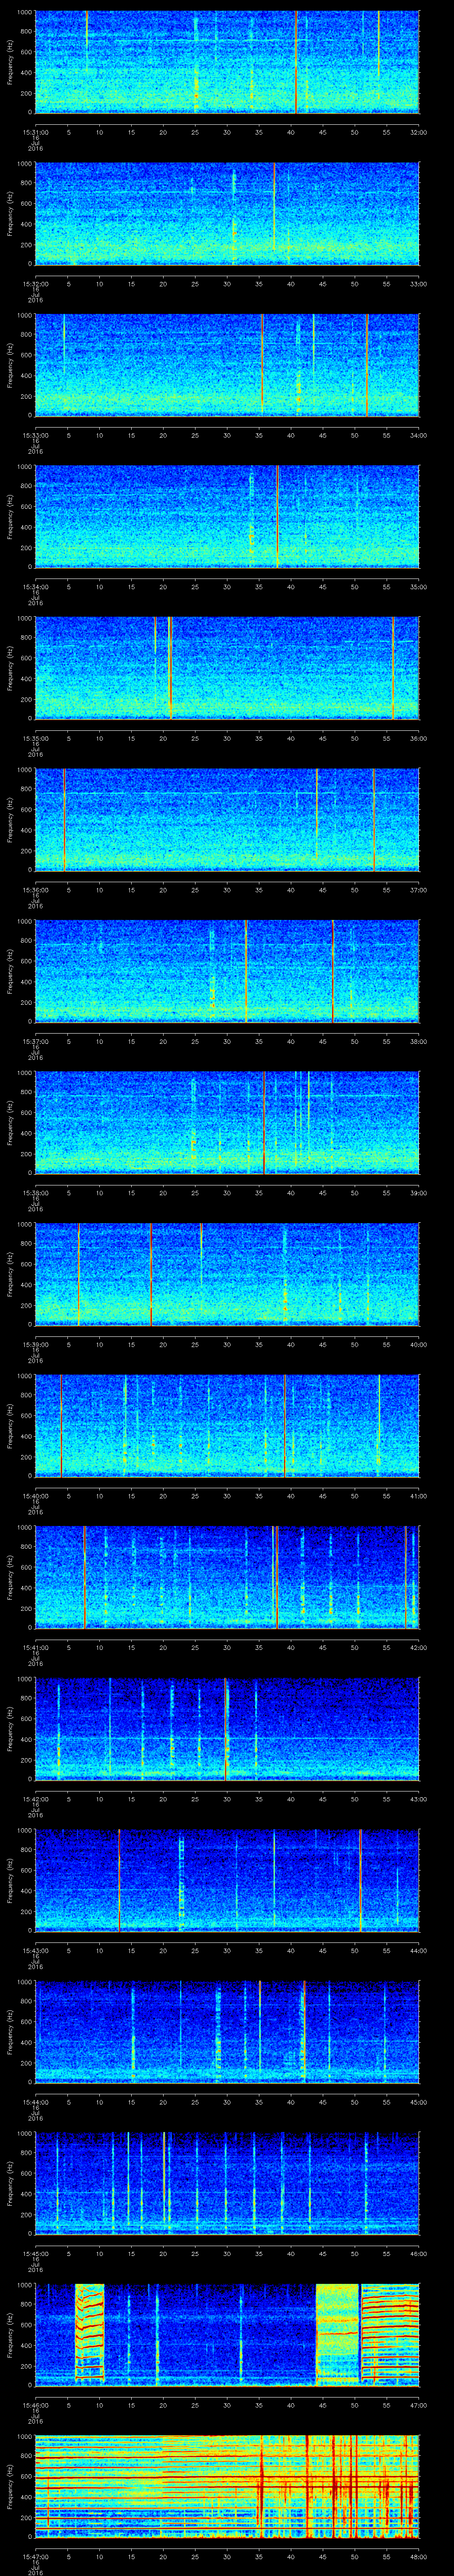Screen dimensions: 454x2576
Task: Click the red line near 41 s in the 15:31 panel
Action: tap(296, 62)
